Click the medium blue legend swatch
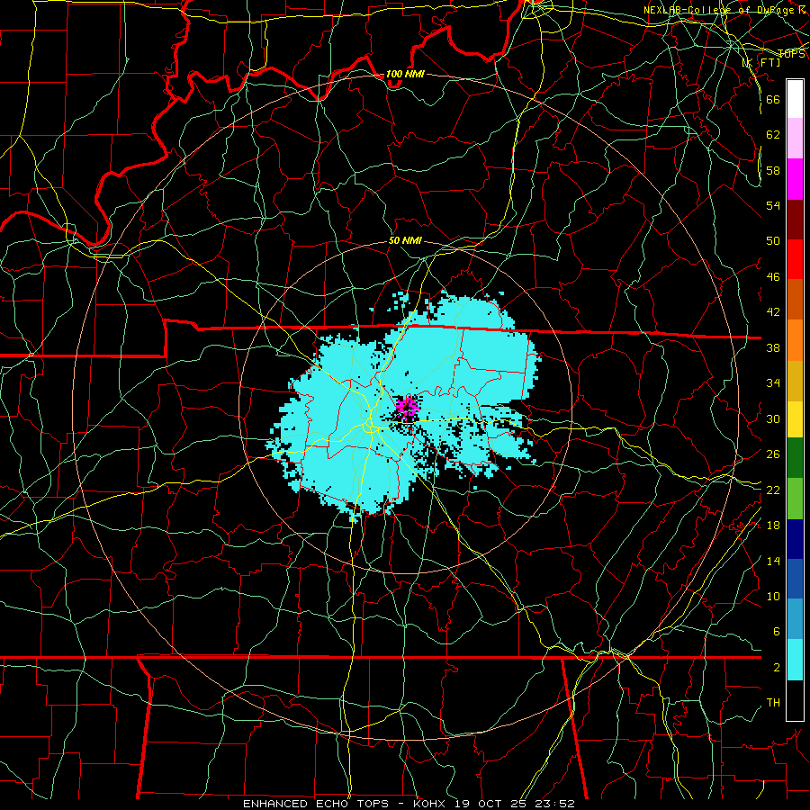Image resolution: width=810 pixels, height=810 pixels. (x=795, y=579)
